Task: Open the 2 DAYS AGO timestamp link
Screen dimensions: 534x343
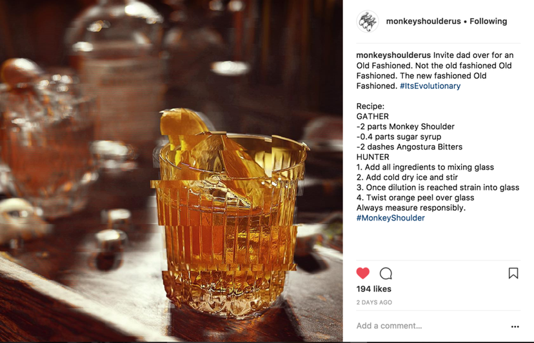Action: pyautogui.click(x=374, y=302)
